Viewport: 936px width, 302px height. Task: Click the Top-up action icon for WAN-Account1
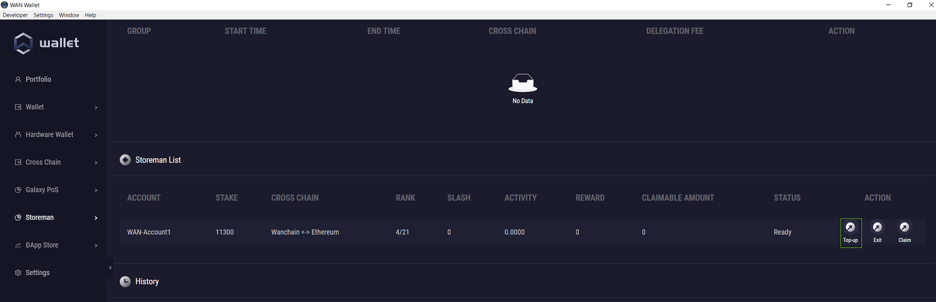tap(850, 227)
